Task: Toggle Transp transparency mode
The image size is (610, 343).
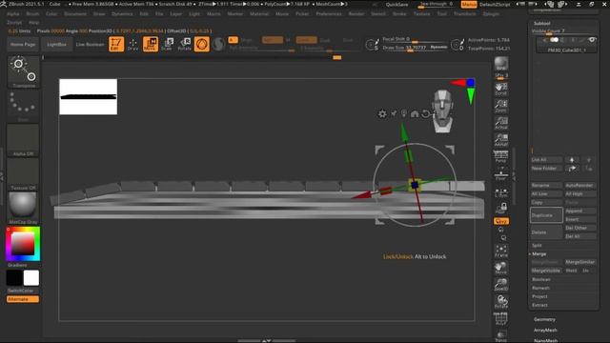Action: 500,335
